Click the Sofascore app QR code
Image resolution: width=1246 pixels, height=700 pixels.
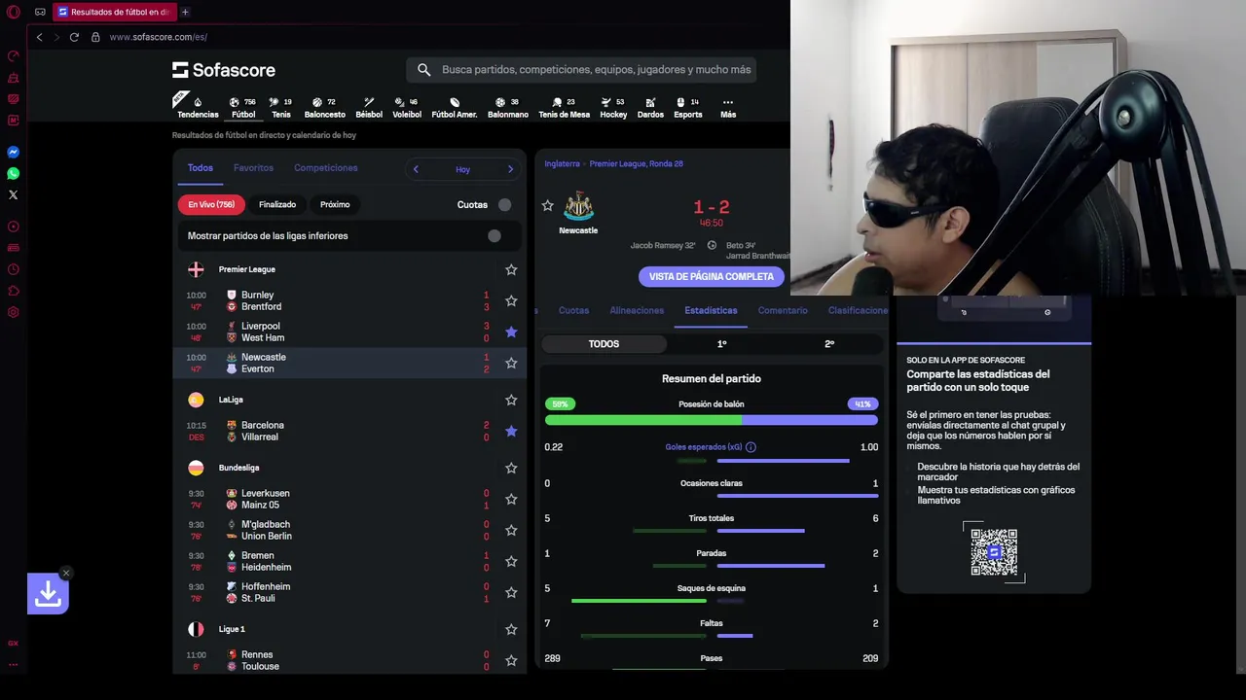994,552
